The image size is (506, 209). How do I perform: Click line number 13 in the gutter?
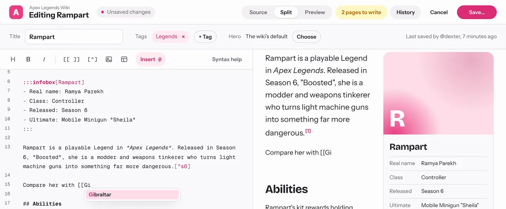click(8, 147)
